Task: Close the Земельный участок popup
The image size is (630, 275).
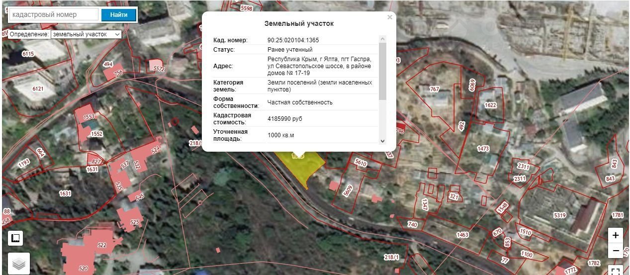Action: pyautogui.click(x=390, y=17)
